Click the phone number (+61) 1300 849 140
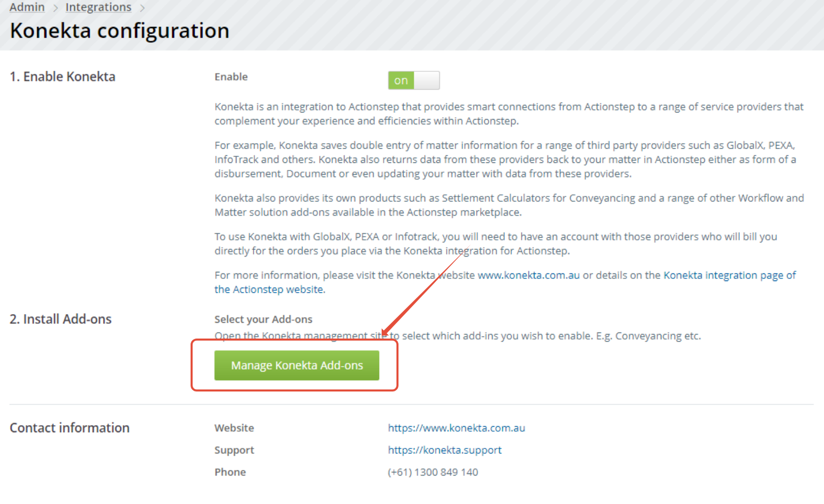Viewport: 824px width, 504px height. tap(433, 472)
